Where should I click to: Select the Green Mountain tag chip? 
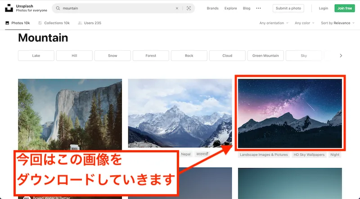point(265,56)
